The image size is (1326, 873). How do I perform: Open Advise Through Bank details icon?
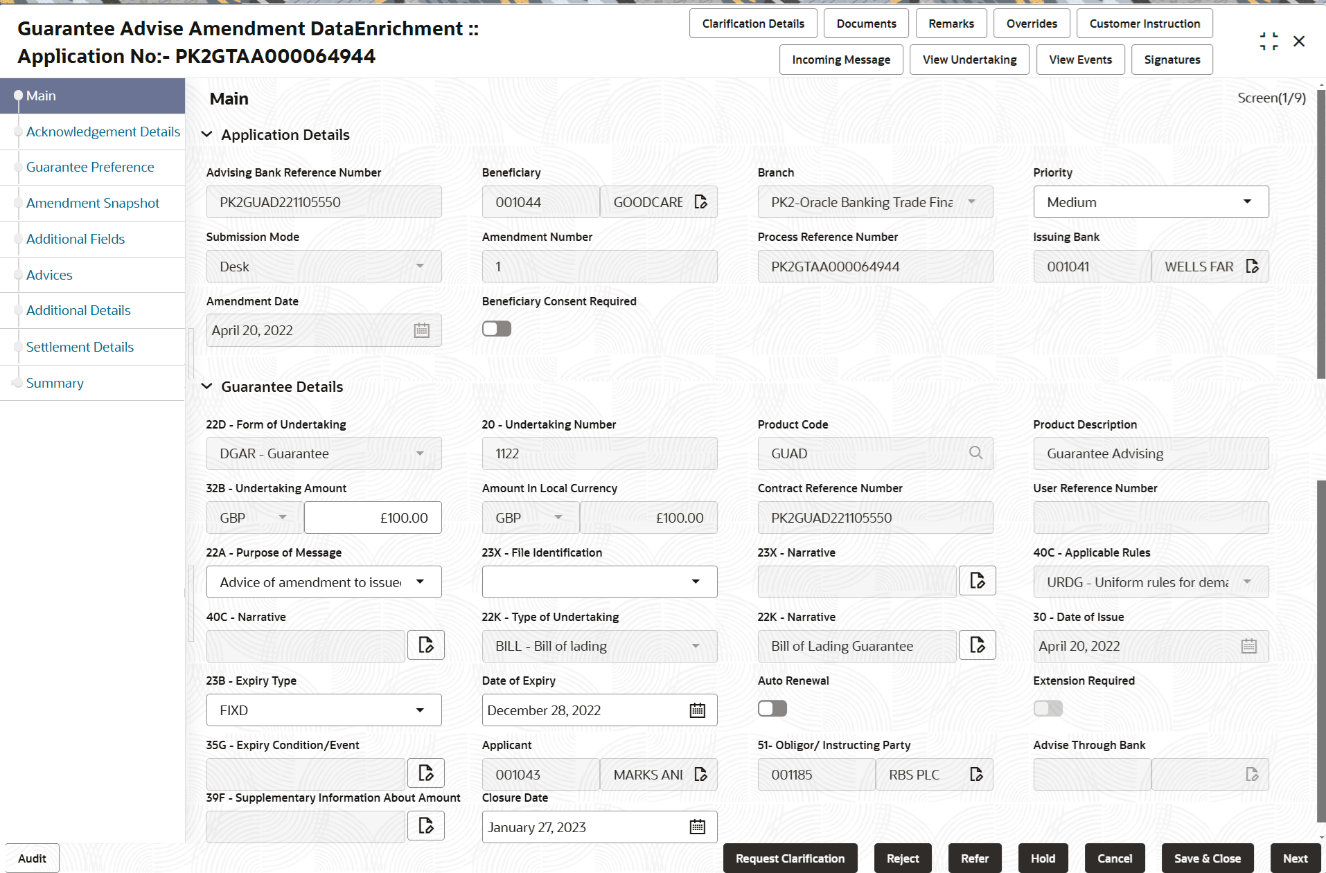coord(1252,775)
